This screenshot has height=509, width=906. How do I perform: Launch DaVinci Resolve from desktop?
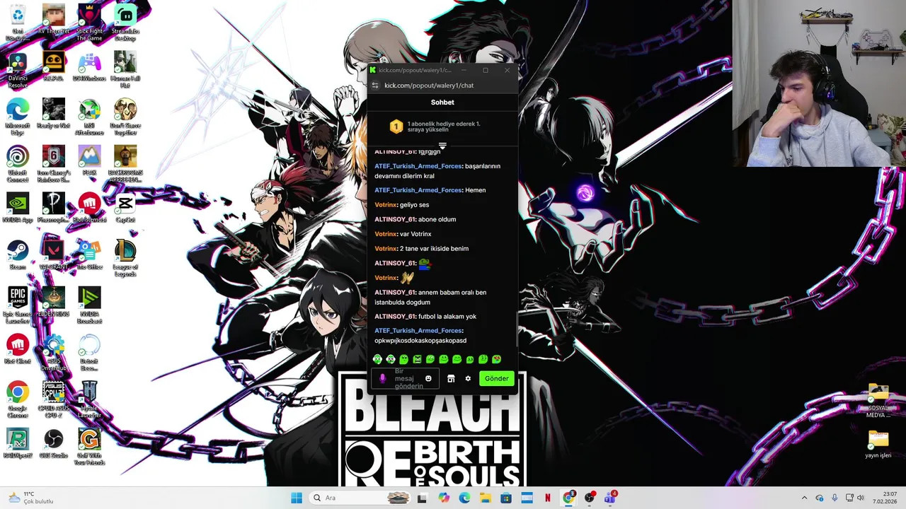tap(18, 70)
